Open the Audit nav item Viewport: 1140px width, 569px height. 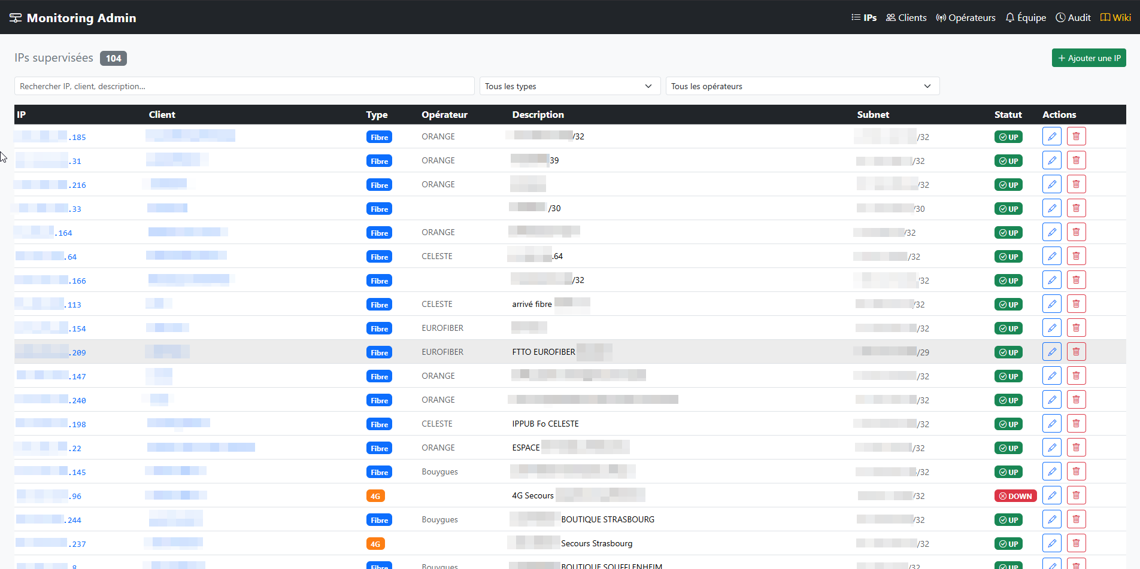1073,17
